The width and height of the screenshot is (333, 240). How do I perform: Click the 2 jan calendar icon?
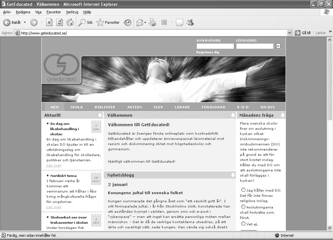[x=96, y=127]
